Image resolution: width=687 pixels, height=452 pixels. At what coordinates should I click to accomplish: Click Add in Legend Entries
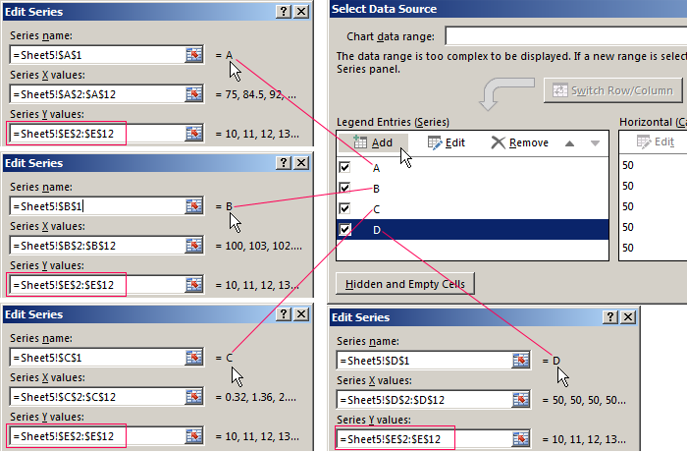pyautogui.click(x=372, y=142)
